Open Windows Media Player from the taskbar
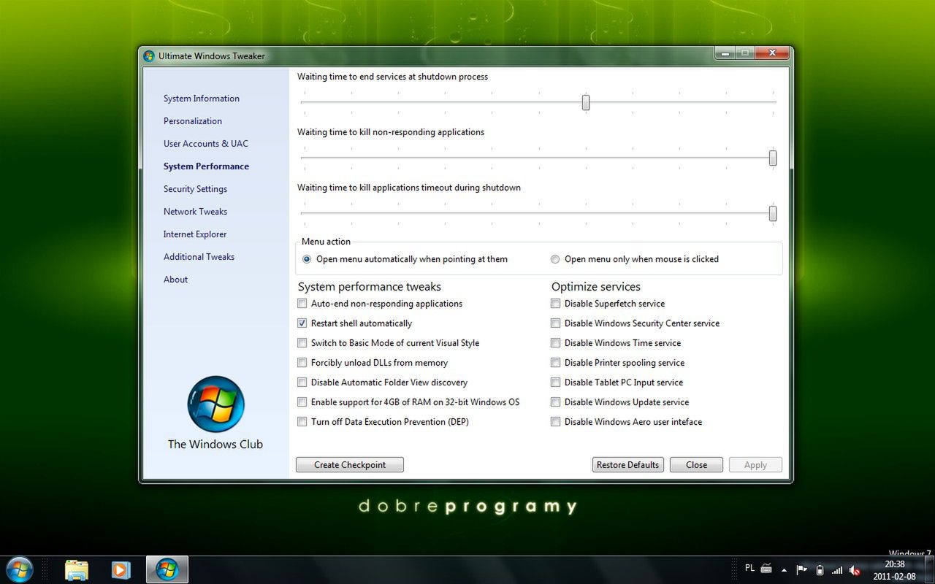Viewport: 935px width, 584px height. [121, 569]
